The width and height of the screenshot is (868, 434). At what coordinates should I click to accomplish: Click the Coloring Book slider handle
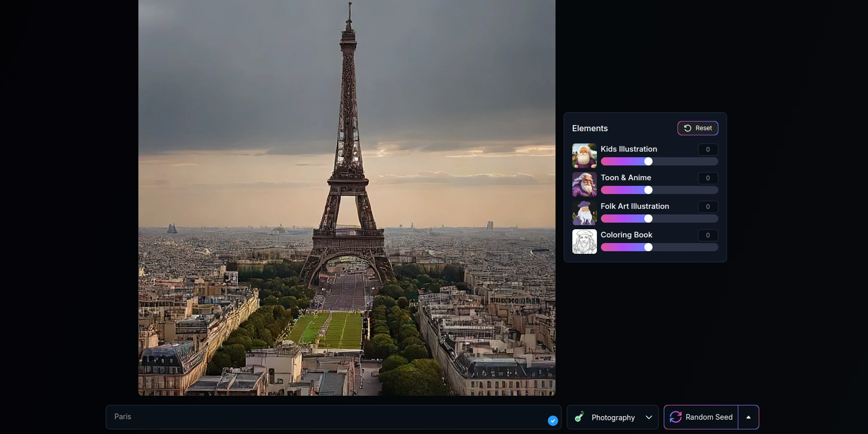(648, 247)
